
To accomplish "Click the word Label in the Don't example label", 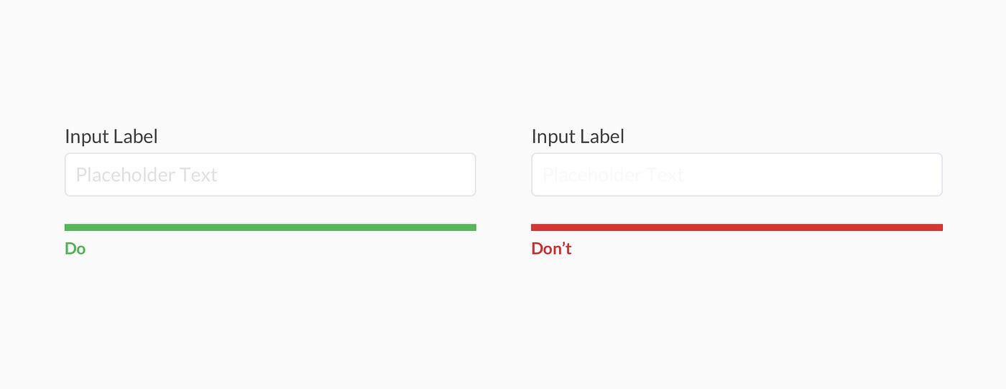I will click(602, 137).
